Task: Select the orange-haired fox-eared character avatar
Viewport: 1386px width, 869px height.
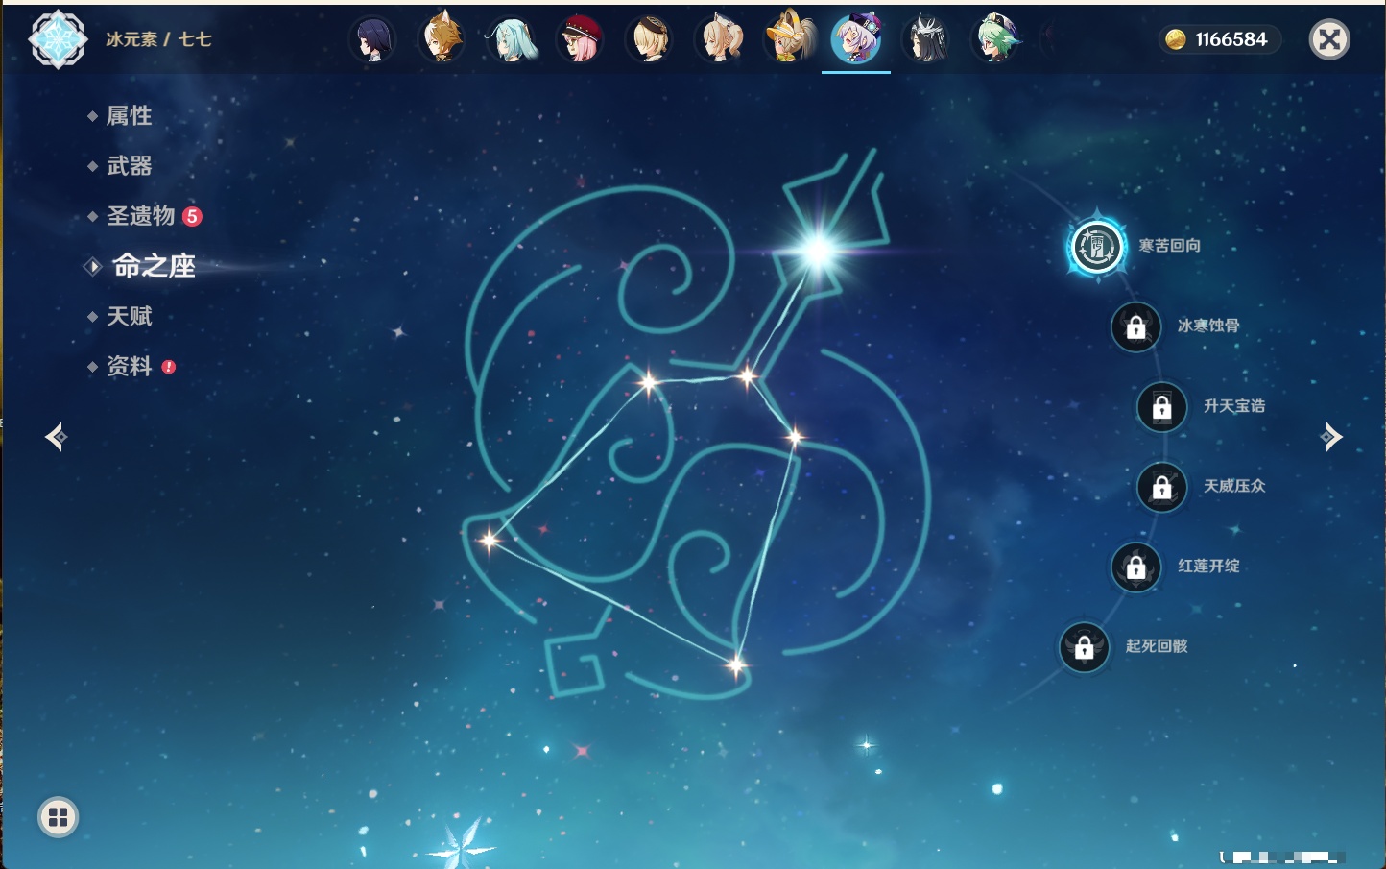Action: coord(442,39)
